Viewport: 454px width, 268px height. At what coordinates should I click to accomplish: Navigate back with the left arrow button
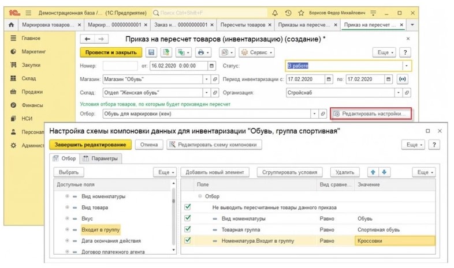[87, 39]
